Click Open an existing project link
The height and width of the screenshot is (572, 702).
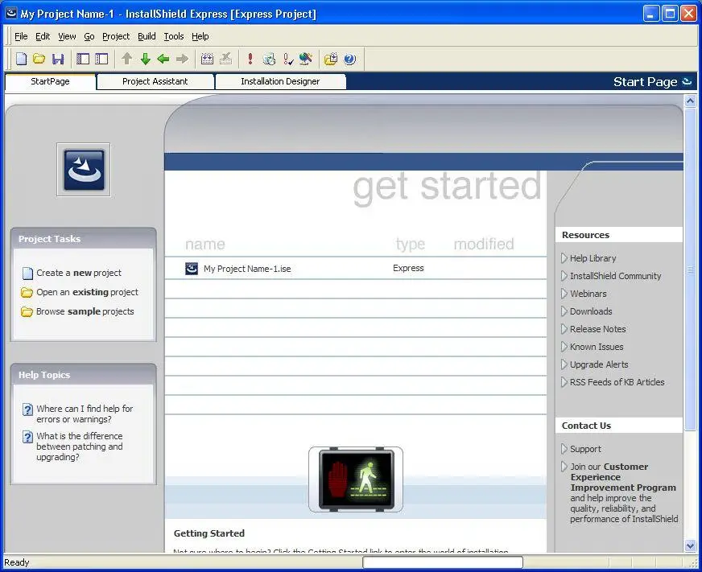87,292
